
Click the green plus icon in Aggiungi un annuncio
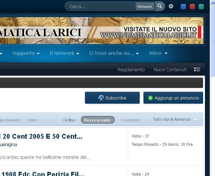point(151,98)
